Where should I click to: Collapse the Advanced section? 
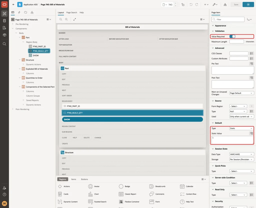(x=213, y=48)
